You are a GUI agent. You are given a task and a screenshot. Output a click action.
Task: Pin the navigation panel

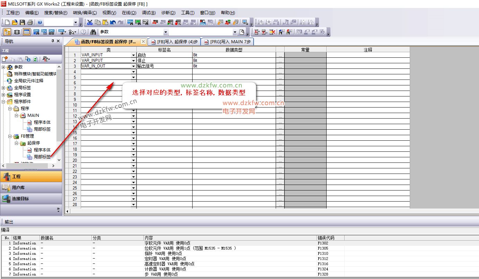click(x=53, y=41)
